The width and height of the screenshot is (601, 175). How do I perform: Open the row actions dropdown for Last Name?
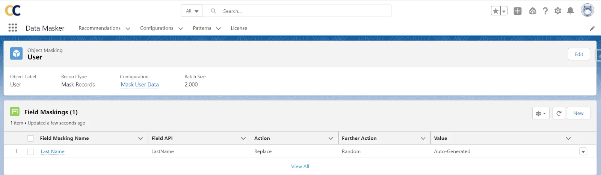[x=583, y=152]
